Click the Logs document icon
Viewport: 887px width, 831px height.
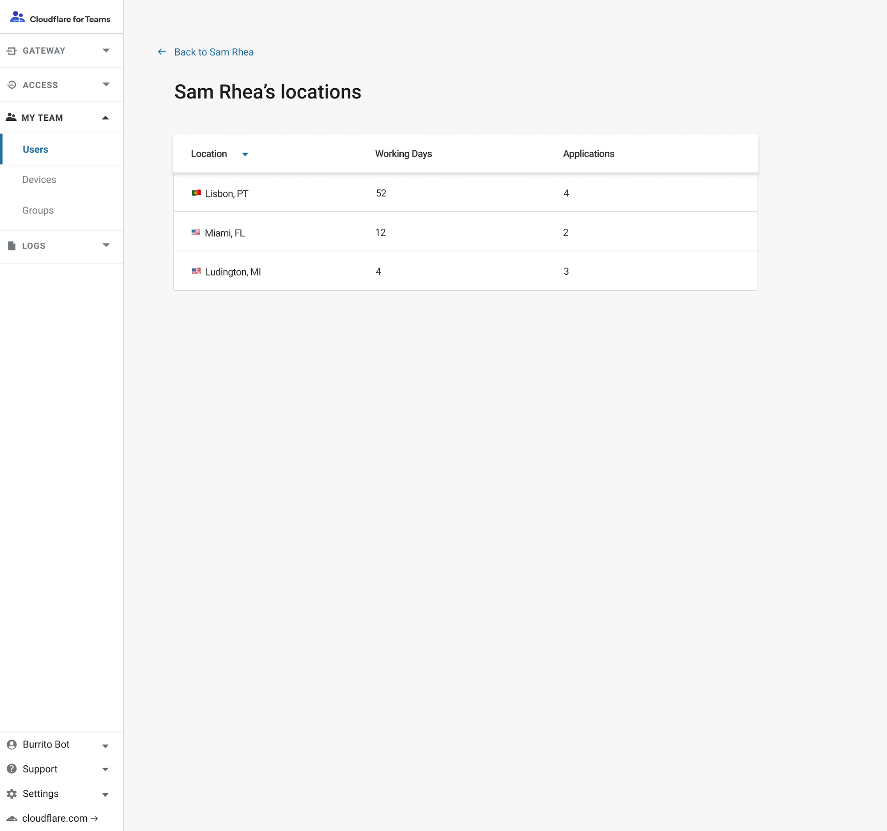[x=12, y=246]
